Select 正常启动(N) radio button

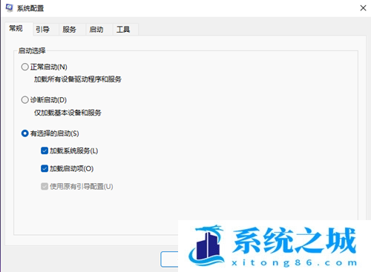coord(24,67)
